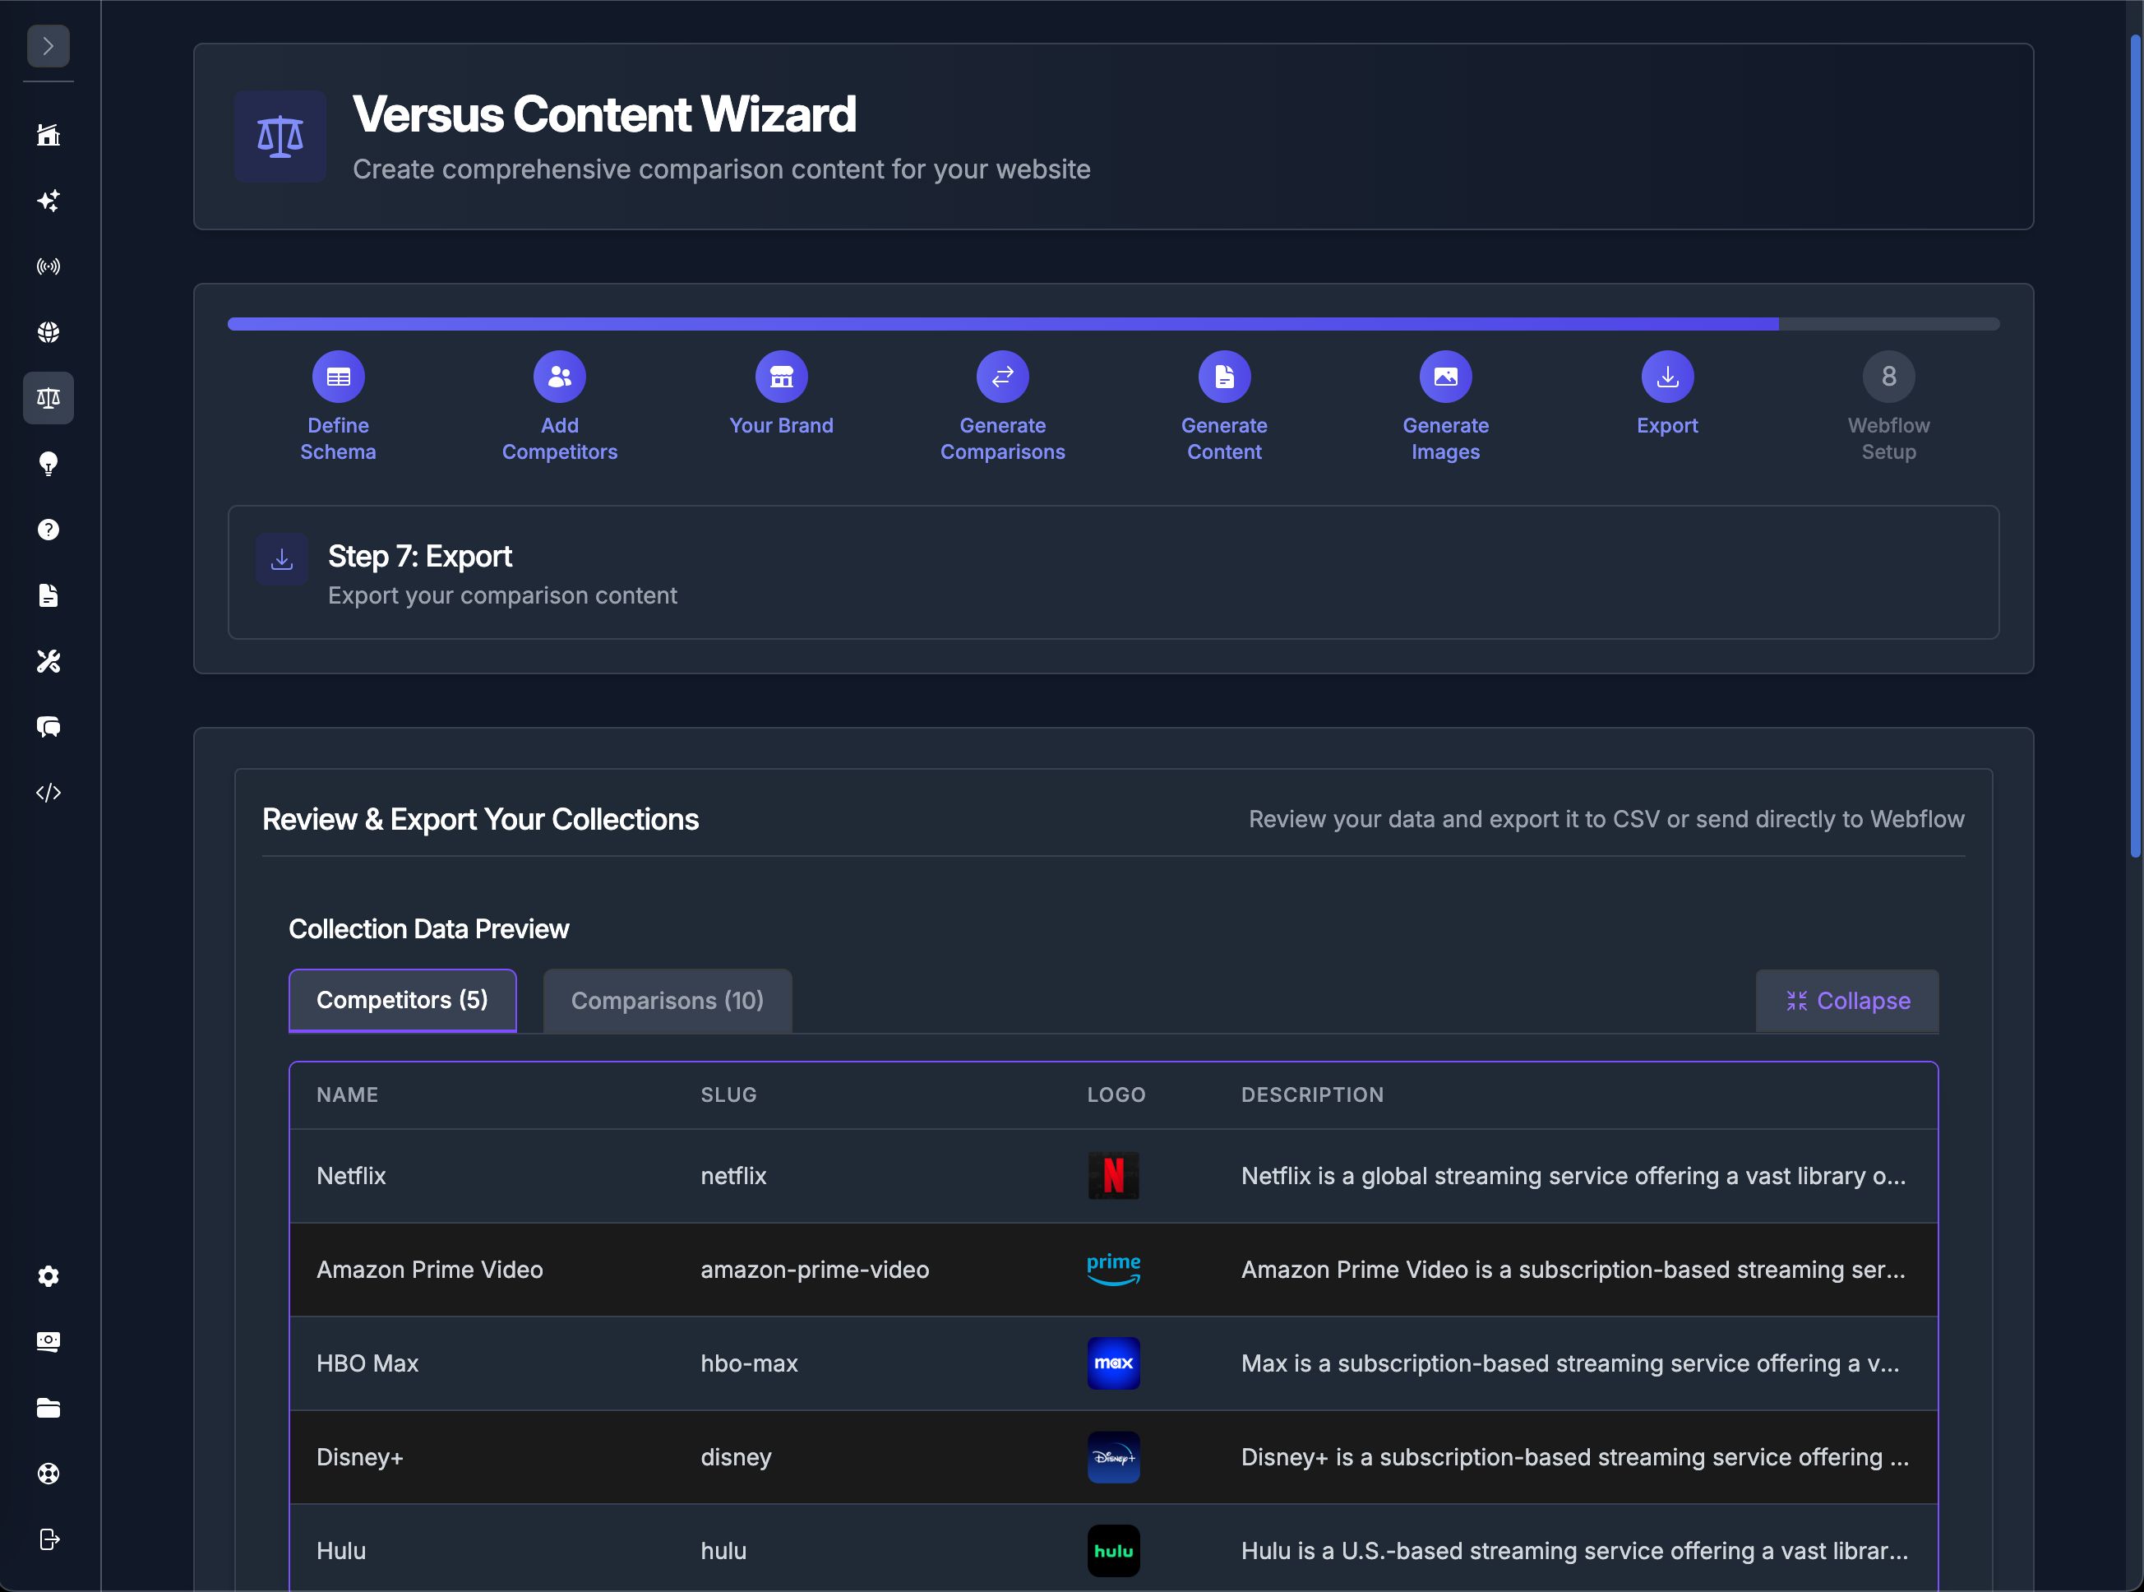Select the Generate Images step icon
2144x1592 pixels.
click(1446, 376)
